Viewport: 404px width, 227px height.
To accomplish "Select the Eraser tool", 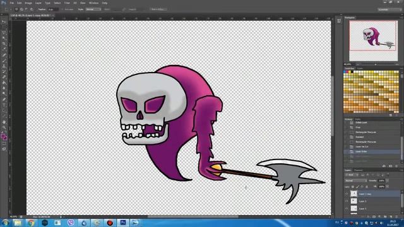I will [x=4, y=77].
